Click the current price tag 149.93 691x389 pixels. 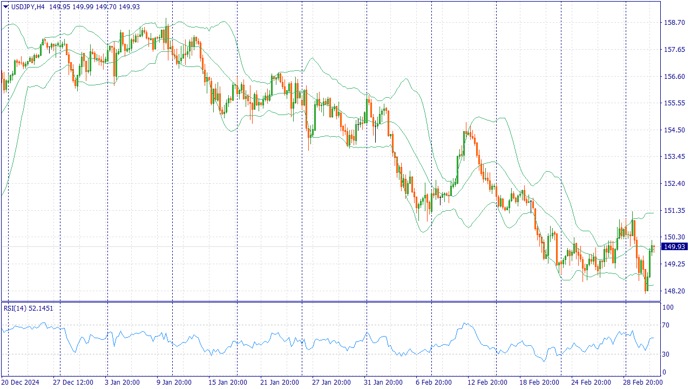pos(674,246)
